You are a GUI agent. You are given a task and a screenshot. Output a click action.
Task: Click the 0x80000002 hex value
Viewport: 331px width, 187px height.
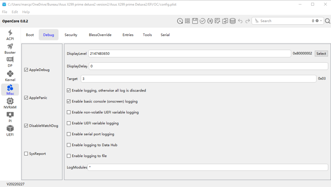(x=302, y=53)
